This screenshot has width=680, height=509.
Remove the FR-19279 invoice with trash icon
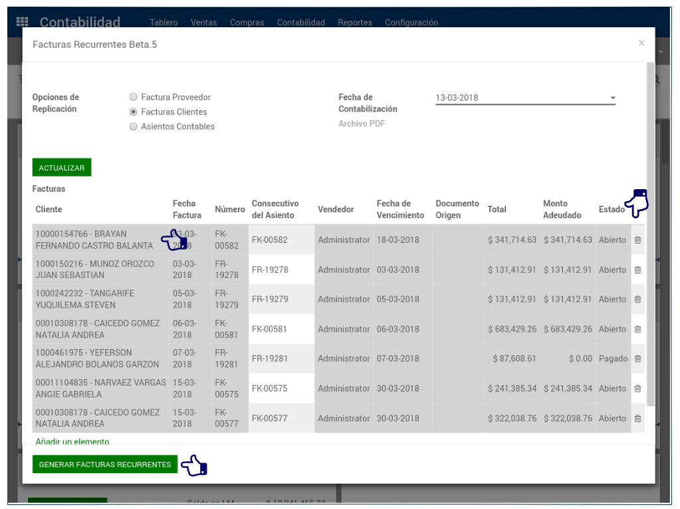[637, 299]
